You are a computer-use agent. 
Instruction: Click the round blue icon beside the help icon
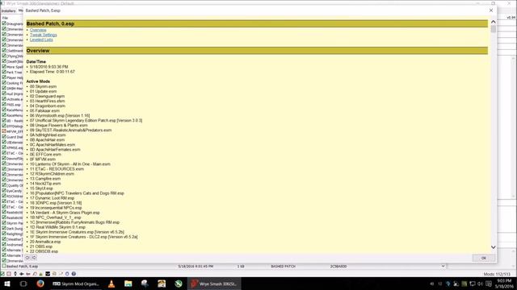click(x=67, y=274)
